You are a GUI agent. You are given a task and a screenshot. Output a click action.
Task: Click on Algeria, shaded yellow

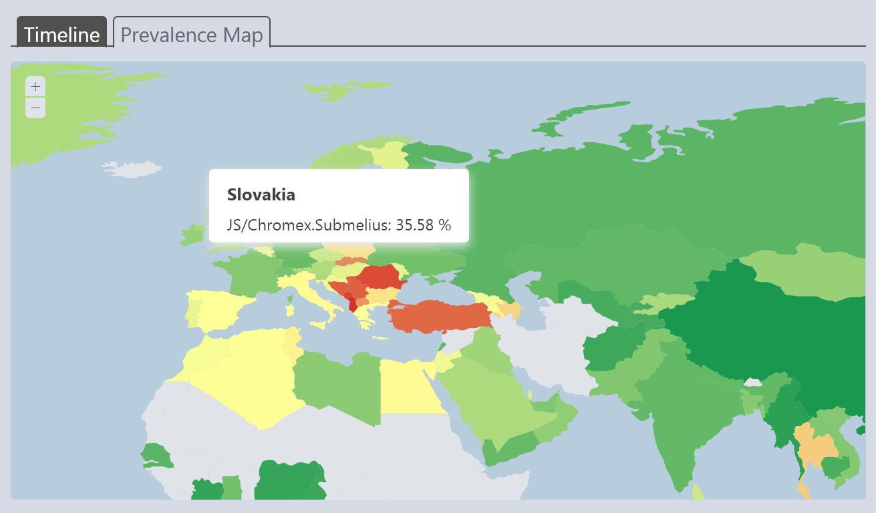[247, 374]
